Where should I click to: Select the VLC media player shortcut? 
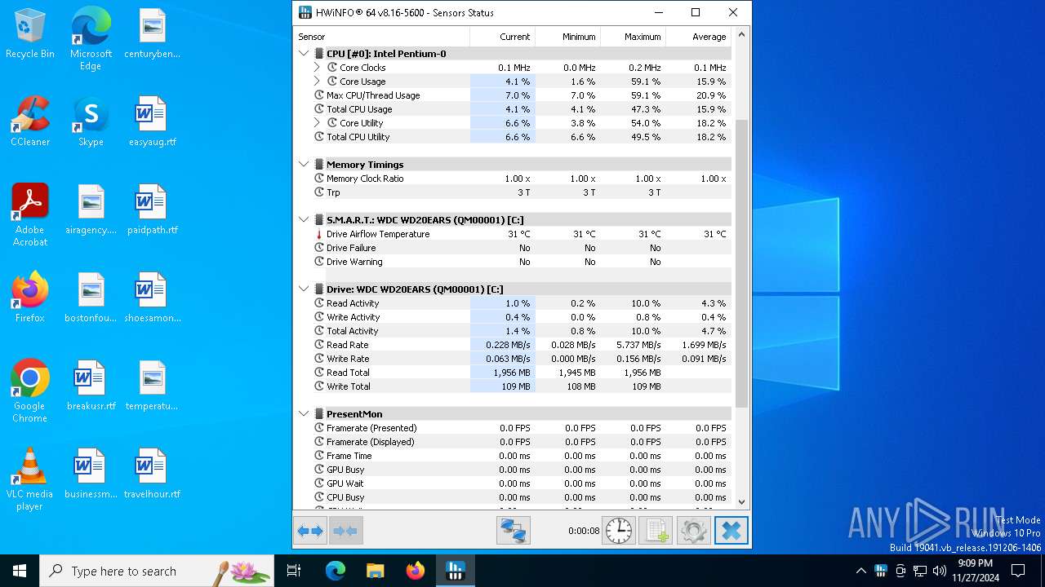click(30, 479)
